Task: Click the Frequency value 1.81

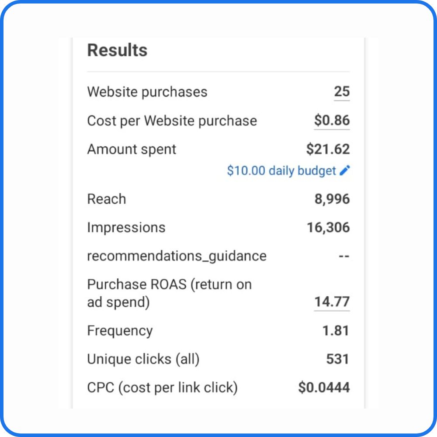Action: tap(336, 331)
